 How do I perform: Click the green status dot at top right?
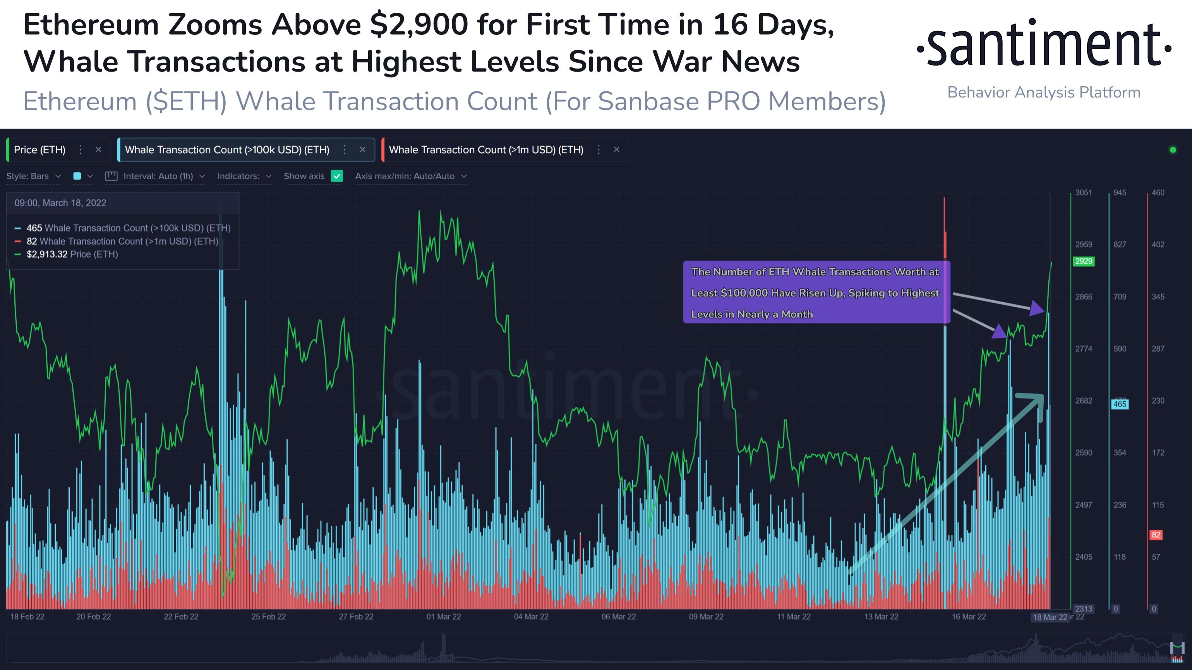[1173, 149]
